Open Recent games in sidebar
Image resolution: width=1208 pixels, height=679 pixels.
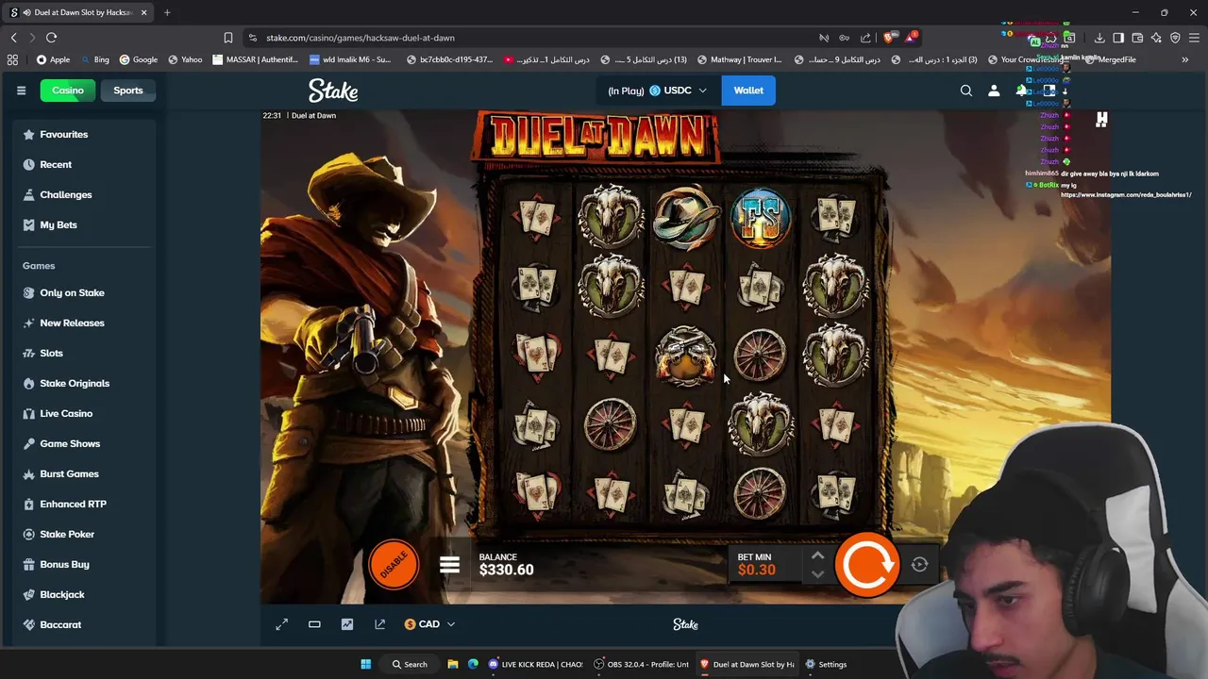(85, 164)
